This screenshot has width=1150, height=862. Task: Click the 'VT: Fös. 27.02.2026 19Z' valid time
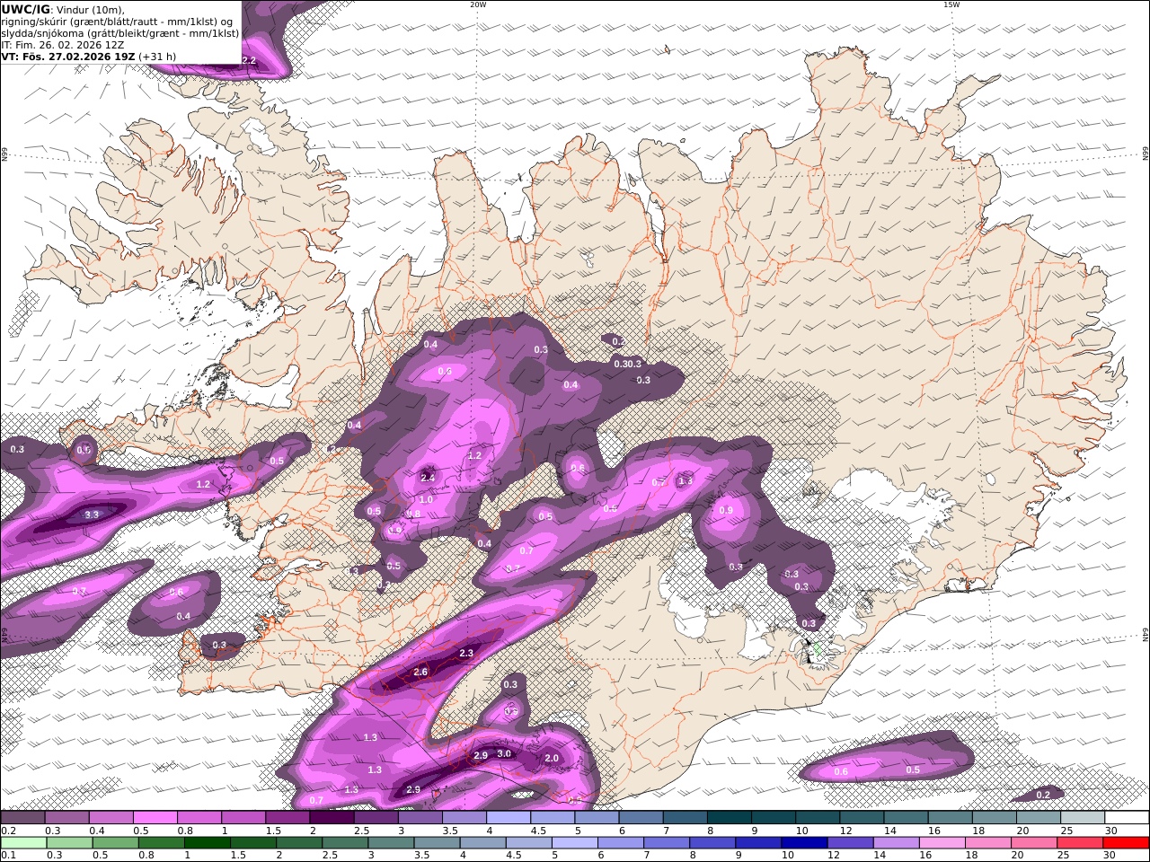click(x=67, y=56)
